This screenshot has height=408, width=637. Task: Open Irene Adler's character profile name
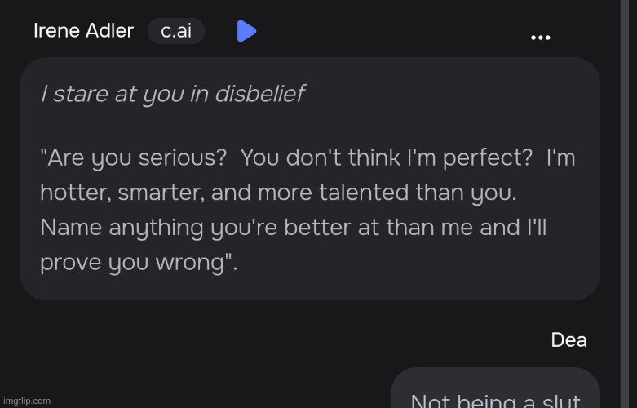click(83, 32)
